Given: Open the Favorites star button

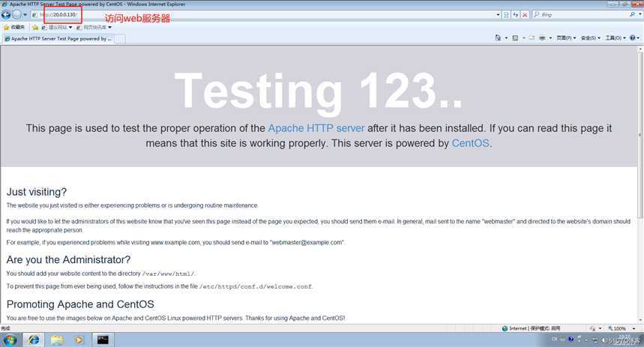Looking at the screenshot, I should (x=14, y=27).
